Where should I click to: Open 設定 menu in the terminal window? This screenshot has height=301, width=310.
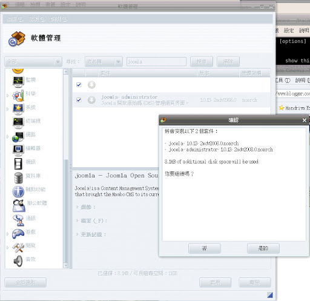pos(289,30)
